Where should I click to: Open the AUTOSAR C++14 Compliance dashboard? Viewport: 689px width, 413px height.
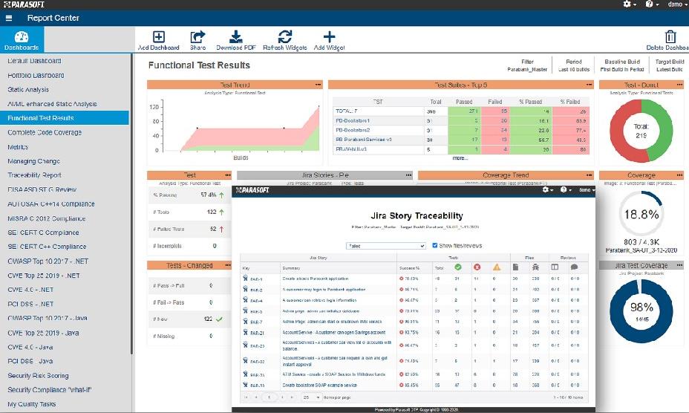[x=51, y=204]
